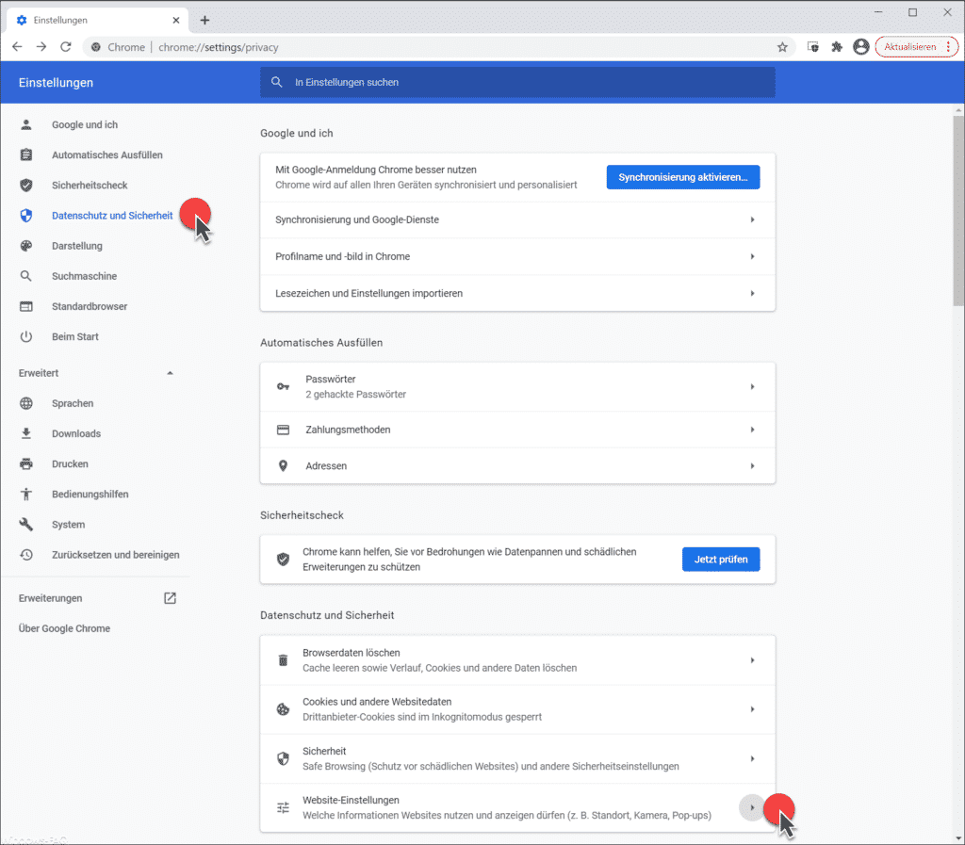Click the In Einstellungen suchen field

click(517, 82)
